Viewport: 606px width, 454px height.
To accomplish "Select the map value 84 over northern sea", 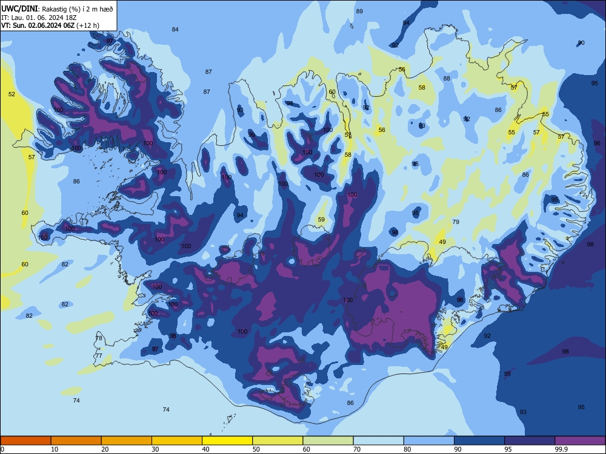I will [175, 29].
